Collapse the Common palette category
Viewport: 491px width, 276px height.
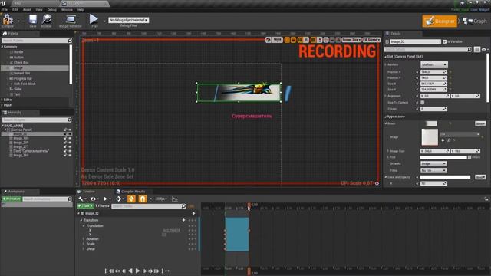point(2,47)
